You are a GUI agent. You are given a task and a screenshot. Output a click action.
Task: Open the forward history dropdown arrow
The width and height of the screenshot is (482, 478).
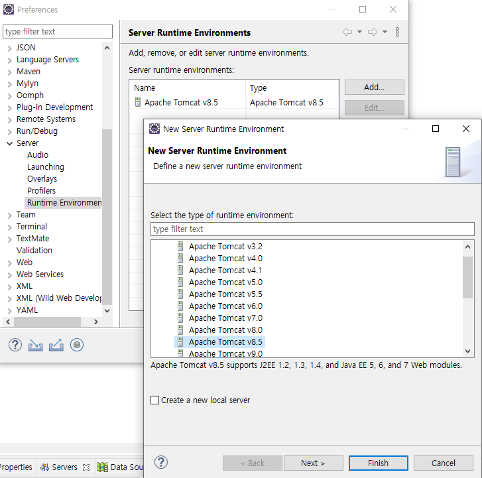[385, 32]
